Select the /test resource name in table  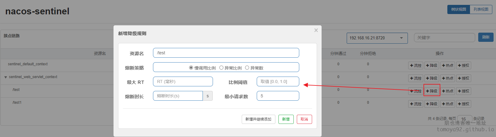(x=16, y=90)
